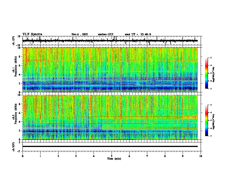Image resolution: width=226 pixels, height=175 pixels.
Task: Click time axis tick label "8"
Action: click(165, 156)
